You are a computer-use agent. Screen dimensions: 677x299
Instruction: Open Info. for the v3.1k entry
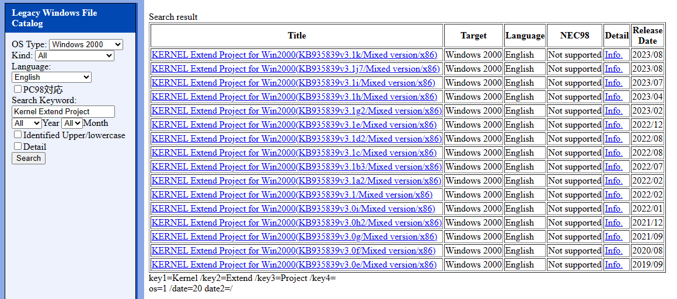613,55
